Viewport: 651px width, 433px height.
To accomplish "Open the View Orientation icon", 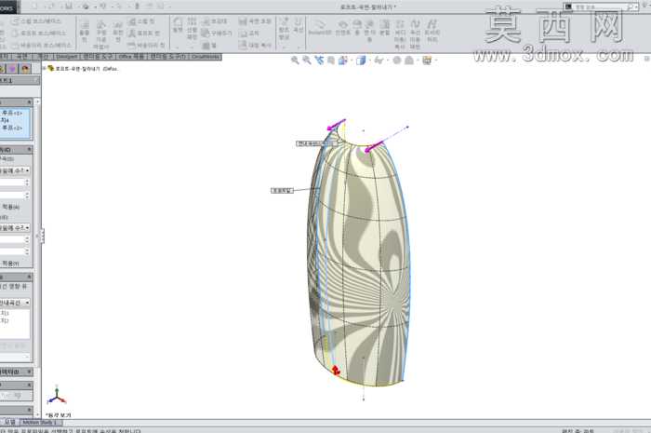I will coord(343,61).
